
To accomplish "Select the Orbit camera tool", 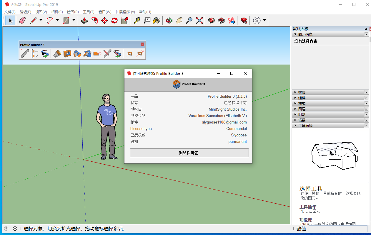I will [169, 21].
